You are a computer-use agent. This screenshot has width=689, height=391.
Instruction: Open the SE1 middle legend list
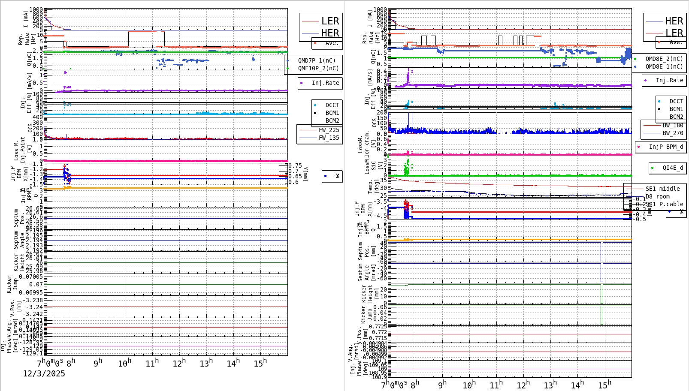click(663, 189)
